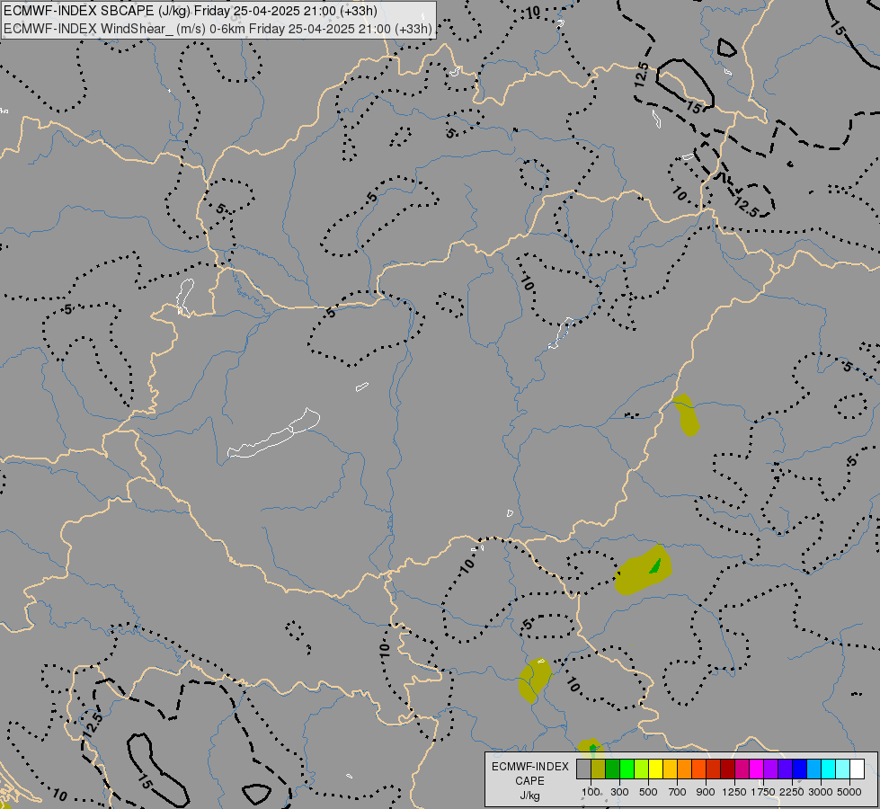
Task: Select the pure yellow legend swatch
Action: (656, 769)
